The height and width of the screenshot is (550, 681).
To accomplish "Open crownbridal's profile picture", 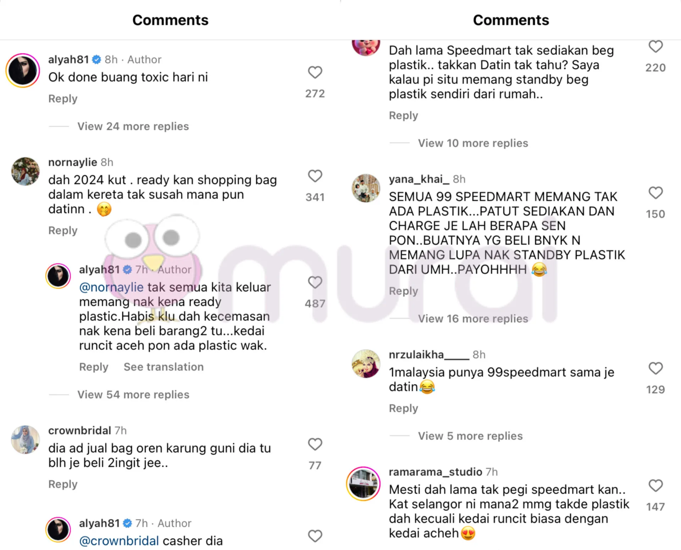I will pyautogui.click(x=25, y=440).
